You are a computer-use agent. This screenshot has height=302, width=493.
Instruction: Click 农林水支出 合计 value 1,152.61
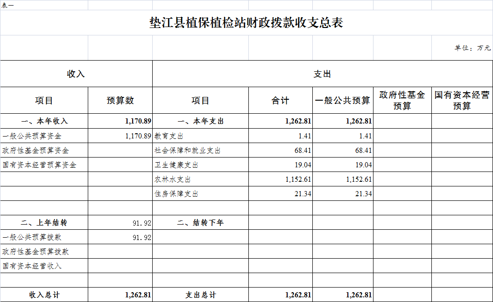(298, 179)
